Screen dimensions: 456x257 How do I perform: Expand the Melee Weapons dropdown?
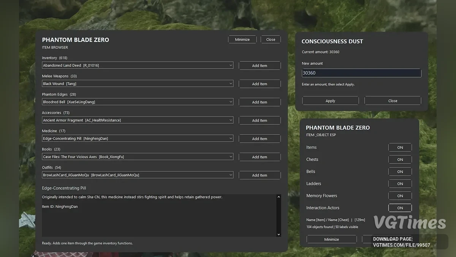tap(138, 84)
